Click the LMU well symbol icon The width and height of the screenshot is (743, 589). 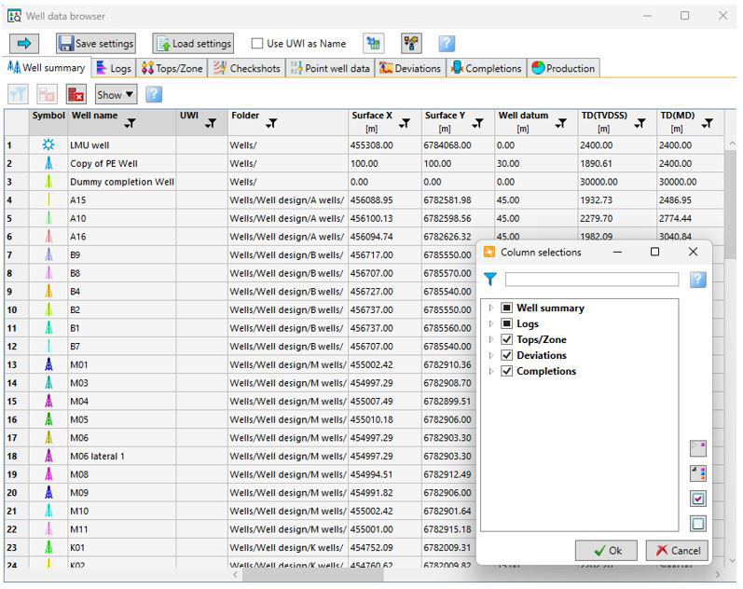point(48,145)
